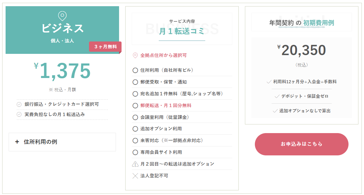Expand the 住所利用の例 accordion

point(62,142)
